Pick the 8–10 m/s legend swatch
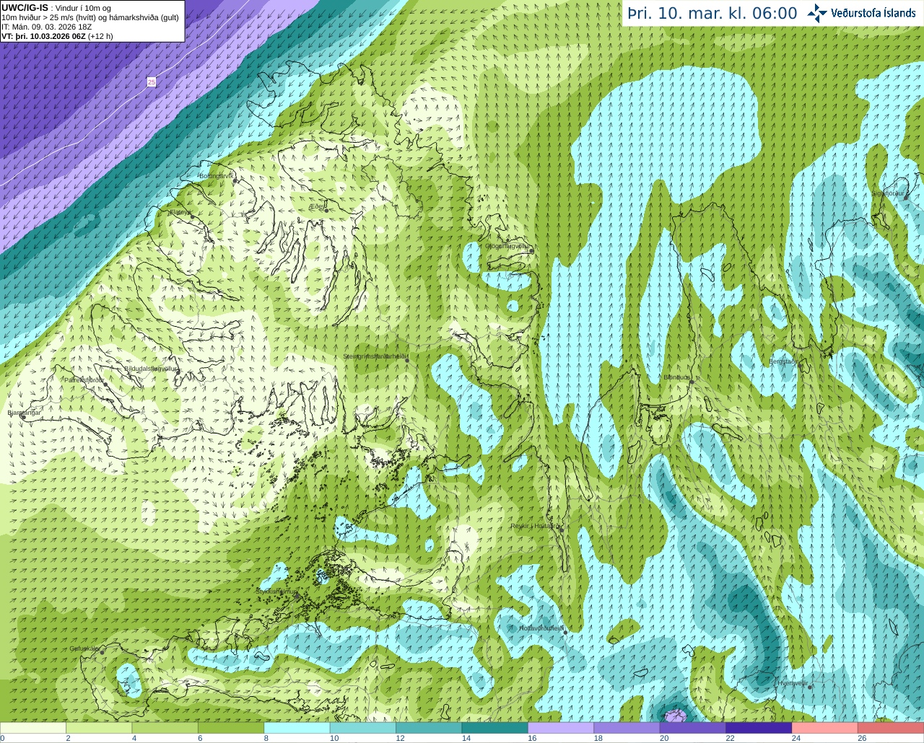The image size is (924, 743). (x=297, y=728)
